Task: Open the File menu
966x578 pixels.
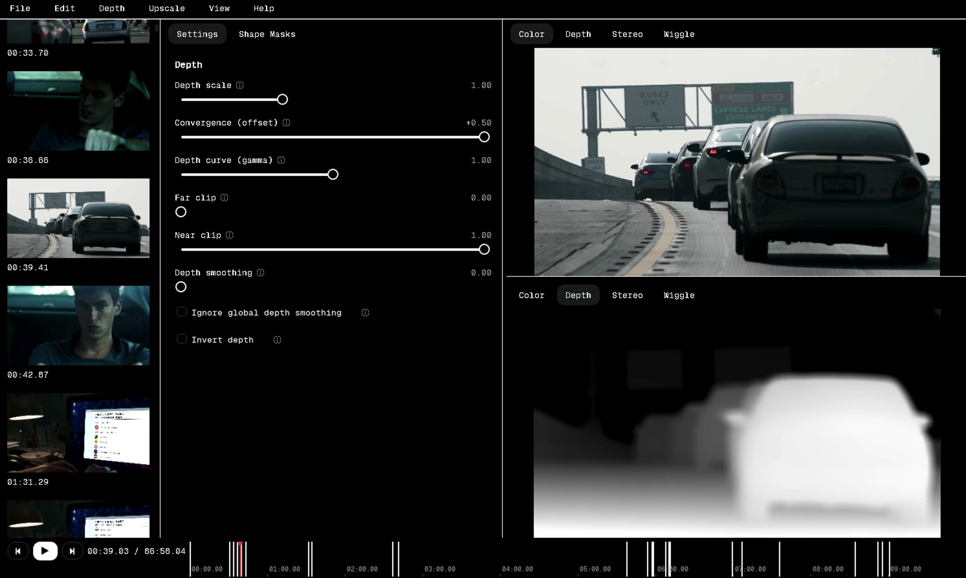Action: click(20, 8)
